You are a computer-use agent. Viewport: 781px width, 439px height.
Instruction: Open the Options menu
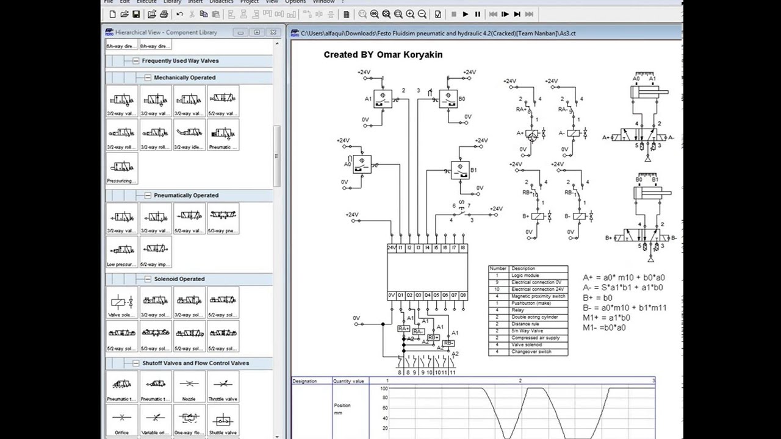click(295, 2)
